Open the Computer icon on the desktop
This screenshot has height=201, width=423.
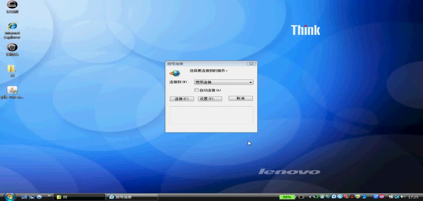pos(12,7)
